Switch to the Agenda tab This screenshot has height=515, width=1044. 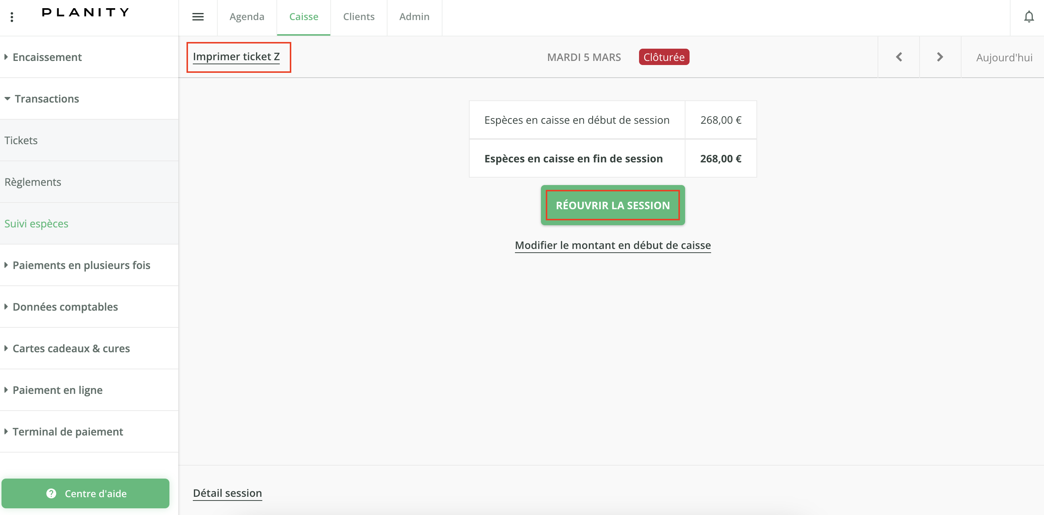246,17
